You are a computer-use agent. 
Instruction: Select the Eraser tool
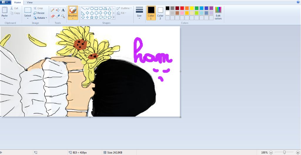tap(53, 16)
